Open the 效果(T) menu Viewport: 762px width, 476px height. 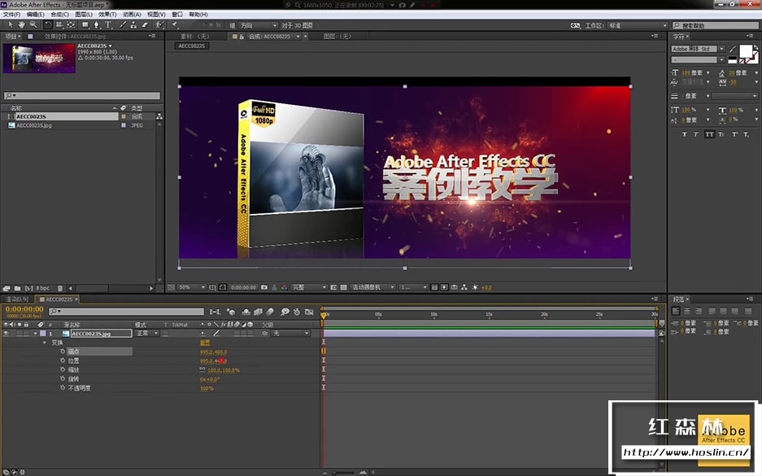click(107, 15)
